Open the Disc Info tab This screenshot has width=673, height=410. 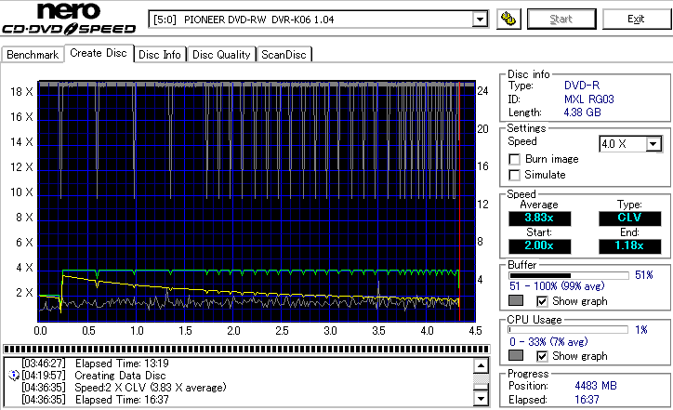(x=160, y=55)
